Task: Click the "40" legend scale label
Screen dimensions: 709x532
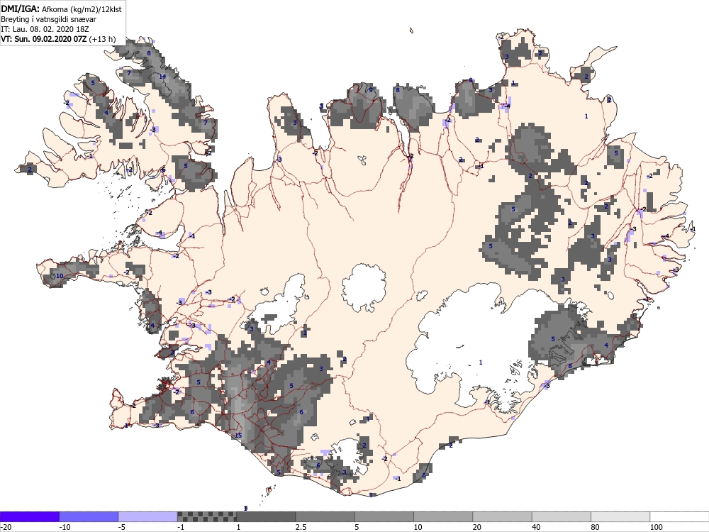Action: (x=536, y=527)
